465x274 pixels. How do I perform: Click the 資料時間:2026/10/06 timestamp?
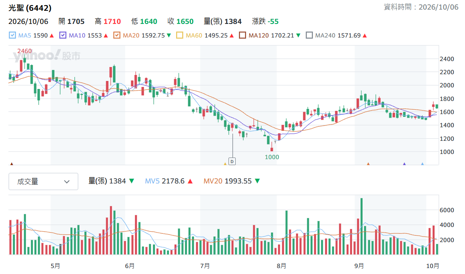421,7
